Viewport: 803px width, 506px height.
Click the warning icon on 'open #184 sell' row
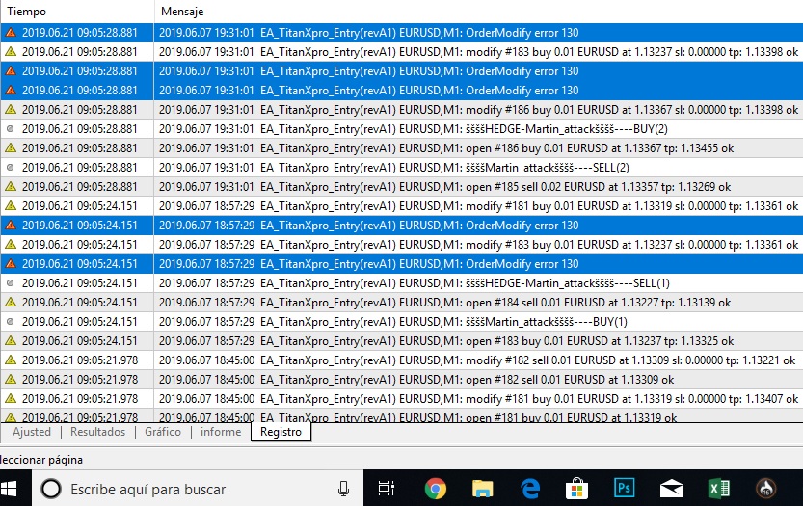11,303
